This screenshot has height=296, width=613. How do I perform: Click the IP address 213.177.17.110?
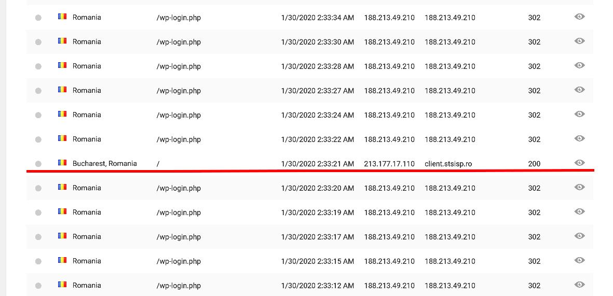tap(389, 164)
